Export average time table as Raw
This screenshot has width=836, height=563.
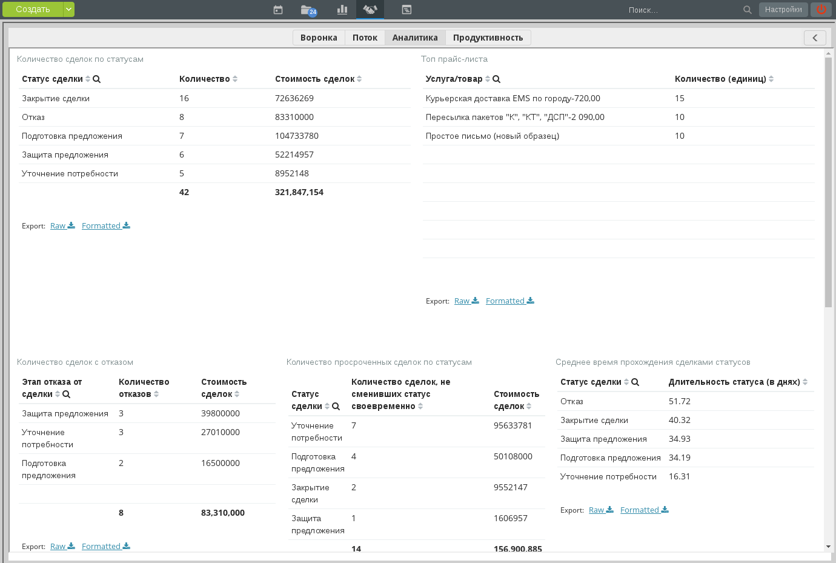(x=601, y=510)
